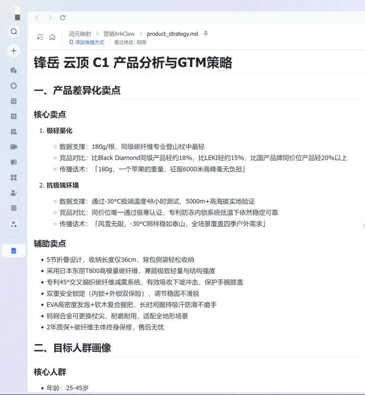Click the slogan 180g，一个苹果的重量
Viewport: 365px width, 395px height.
[x=152, y=169]
